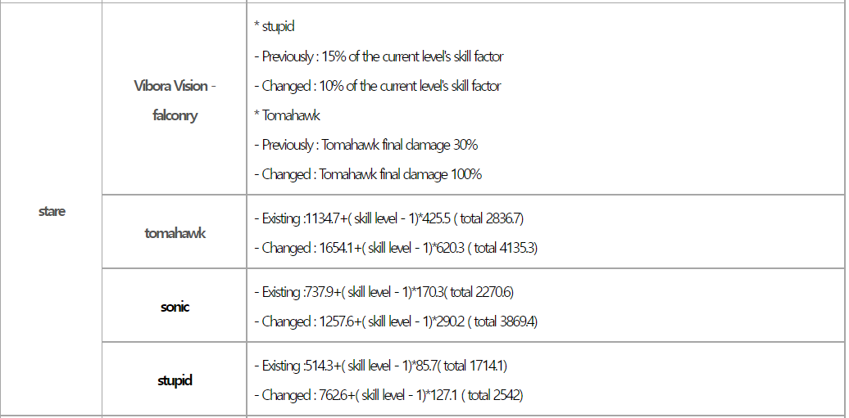The image size is (849, 418).
Task: Select the "Changed : 10%" skill factor line
Action: [x=376, y=86]
